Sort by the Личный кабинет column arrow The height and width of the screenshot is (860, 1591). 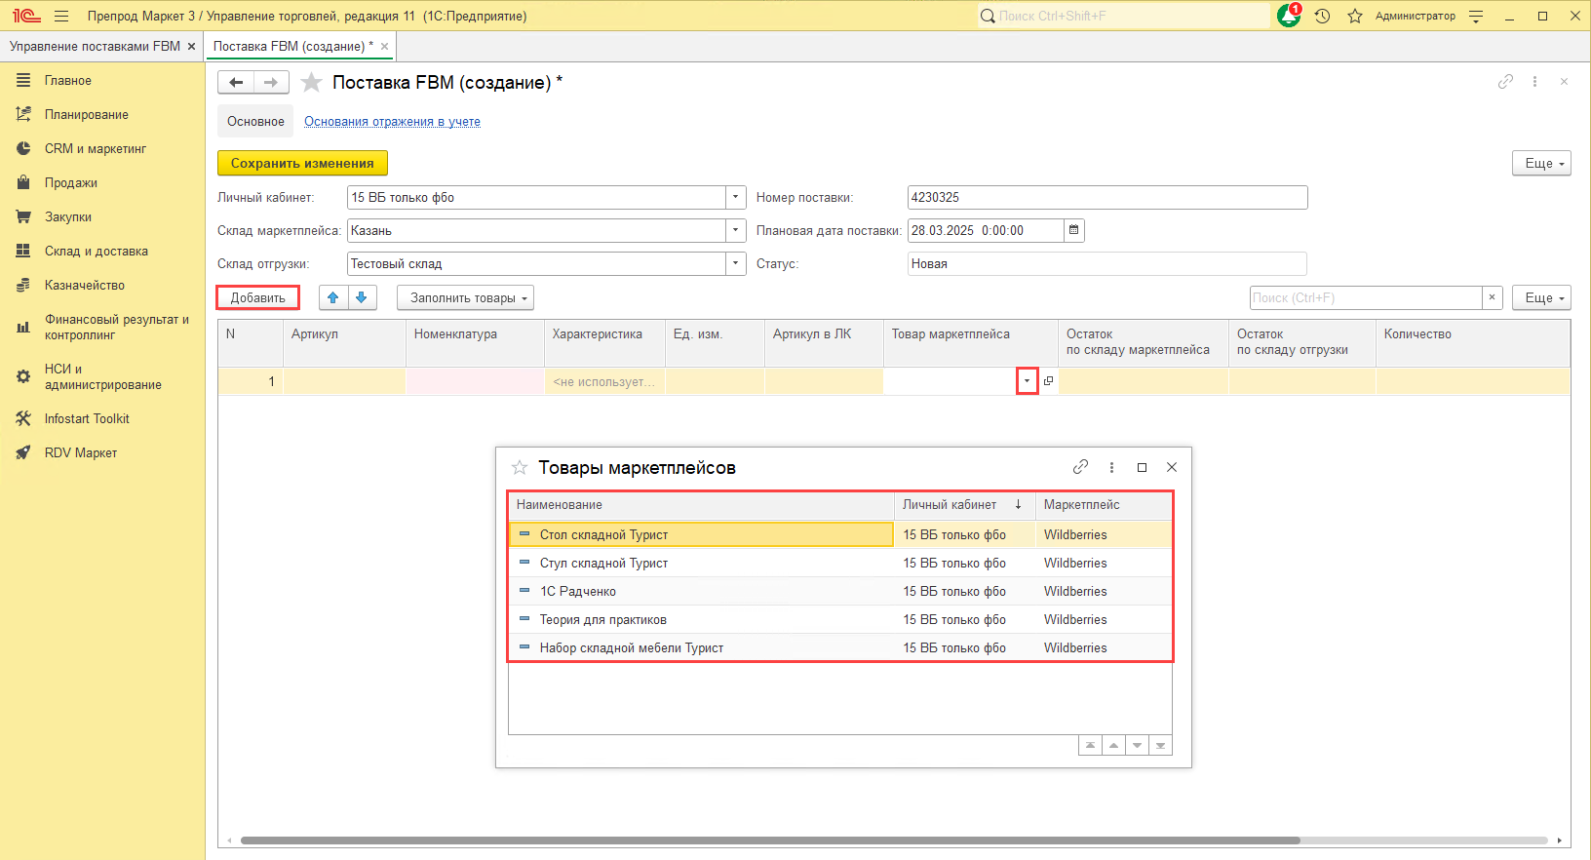tap(1018, 504)
